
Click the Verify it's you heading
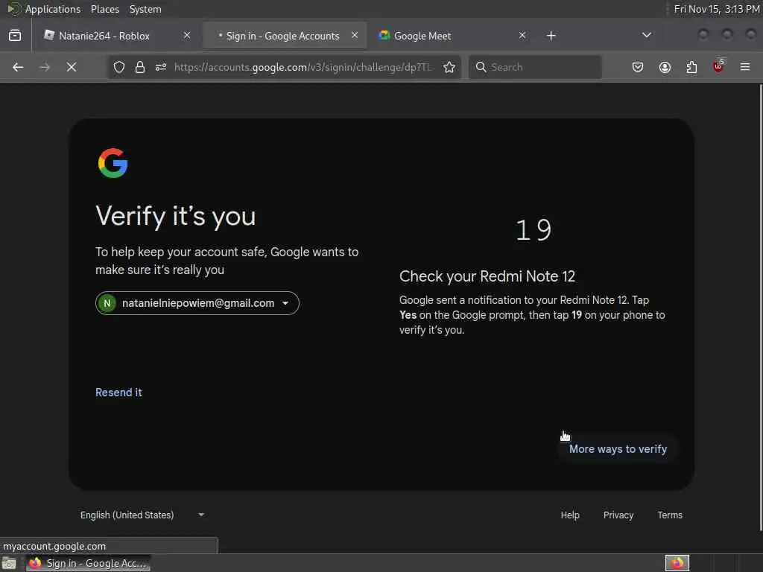(x=176, y=216)
